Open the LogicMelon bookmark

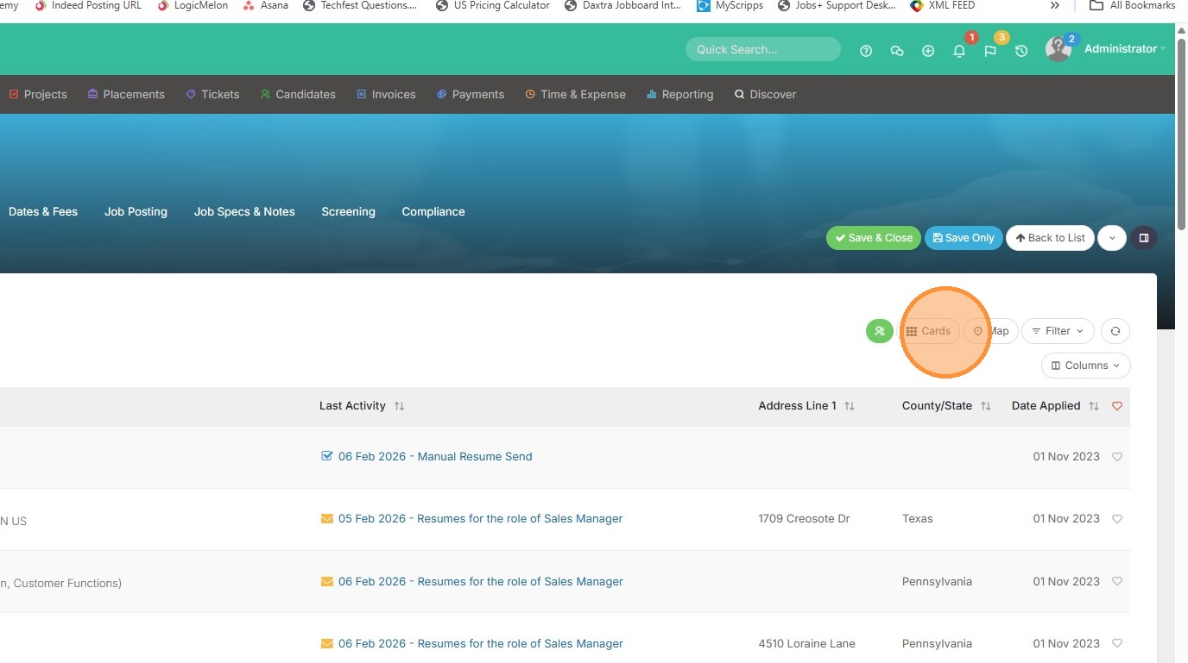pos(193,5)
